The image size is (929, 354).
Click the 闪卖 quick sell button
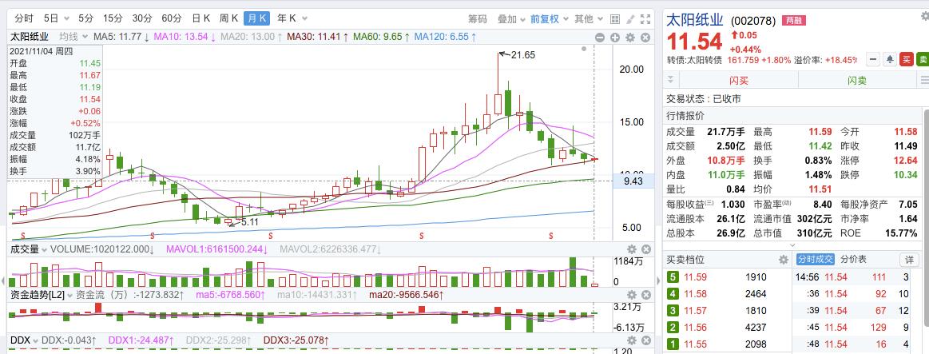[857, 80]
